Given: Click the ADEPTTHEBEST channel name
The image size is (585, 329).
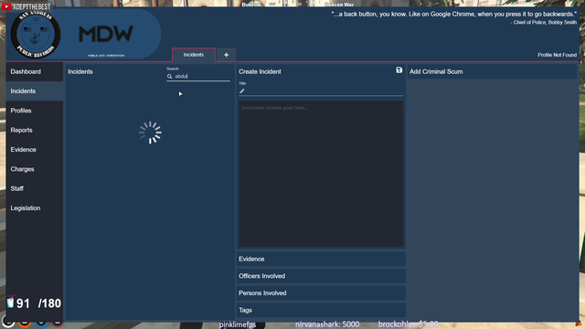Looking at the screenshot, I should pyautogui.click(x=31, y=6).
